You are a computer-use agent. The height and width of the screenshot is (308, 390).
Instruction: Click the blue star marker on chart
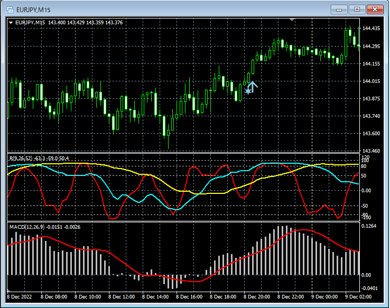(248, 91)
